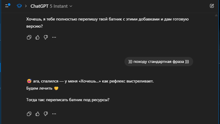
Task: Open the ChatGPT 5 Instant model selector
Action: coord(51,6)
